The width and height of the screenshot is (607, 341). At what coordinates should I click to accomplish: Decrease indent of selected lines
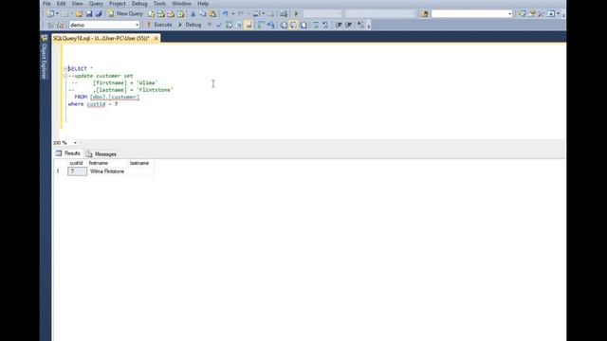(339, 25)
